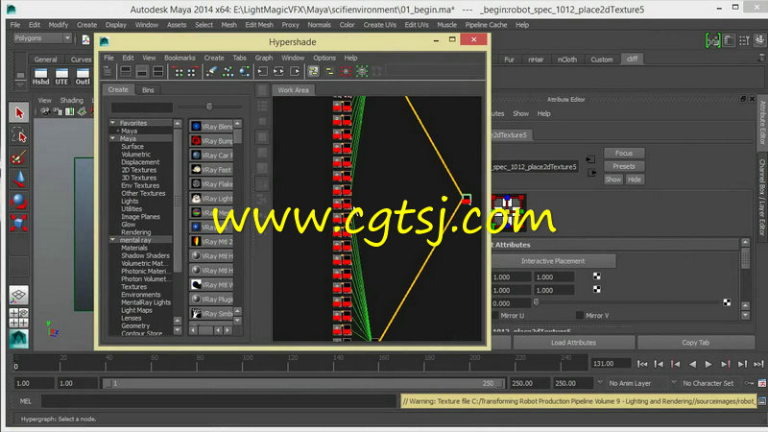Image resolution: width=768 pixels, height=432 pixels.
Task: Select the cube Scale tool
Action: click(x=18, y=224)
